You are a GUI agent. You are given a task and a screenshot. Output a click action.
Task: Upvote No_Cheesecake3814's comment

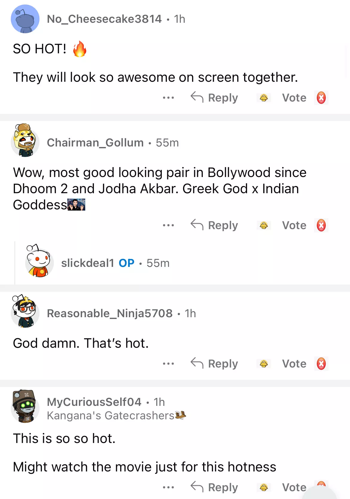[x=264, y=98]
